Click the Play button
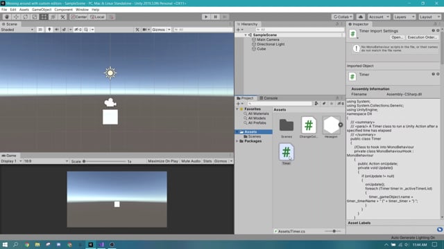This screenshot has width=444, height=249. 206,17
